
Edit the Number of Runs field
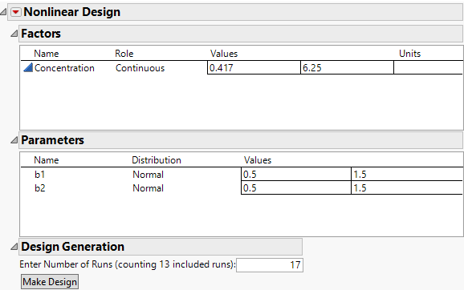(270, 265)
